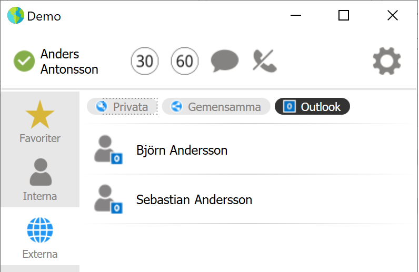Viewport: 419px width, 272px height.
Task: Select the Outlook contacts tab
Action: tap(312, 107)
